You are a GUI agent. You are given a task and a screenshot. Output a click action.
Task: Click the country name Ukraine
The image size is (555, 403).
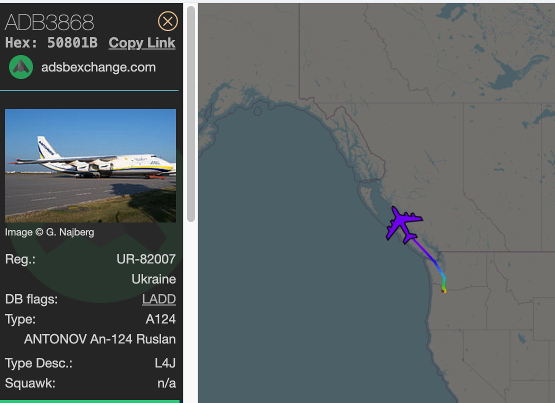tap(153, 279)
